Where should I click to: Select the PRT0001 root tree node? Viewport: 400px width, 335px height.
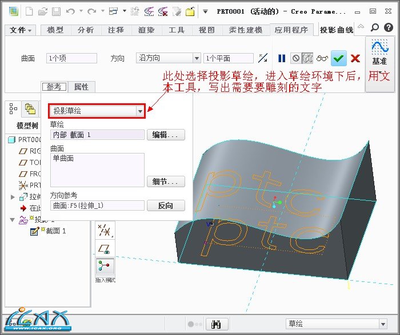(24, 140)
